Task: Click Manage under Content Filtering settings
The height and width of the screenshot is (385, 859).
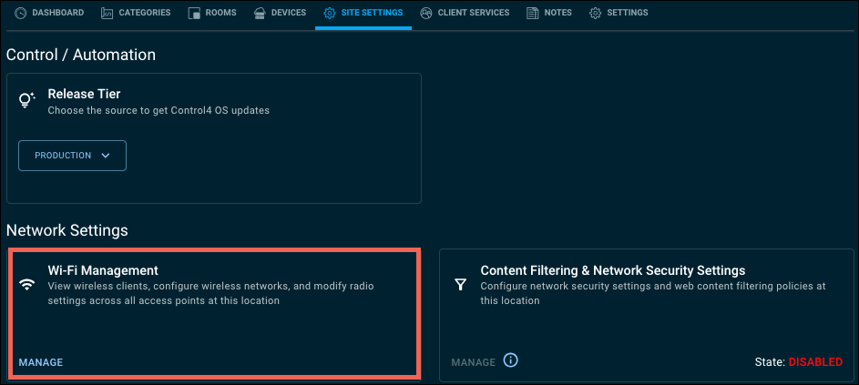Action: [473, 362]
